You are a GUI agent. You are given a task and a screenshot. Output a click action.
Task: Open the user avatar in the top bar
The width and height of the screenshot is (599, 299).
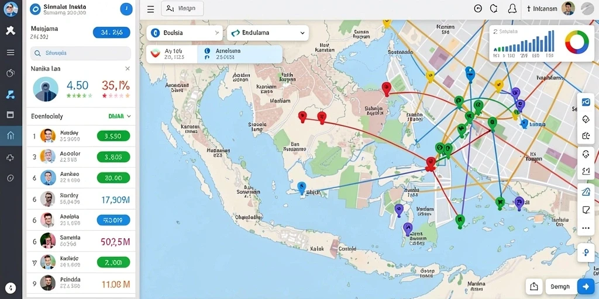(568, 8)
